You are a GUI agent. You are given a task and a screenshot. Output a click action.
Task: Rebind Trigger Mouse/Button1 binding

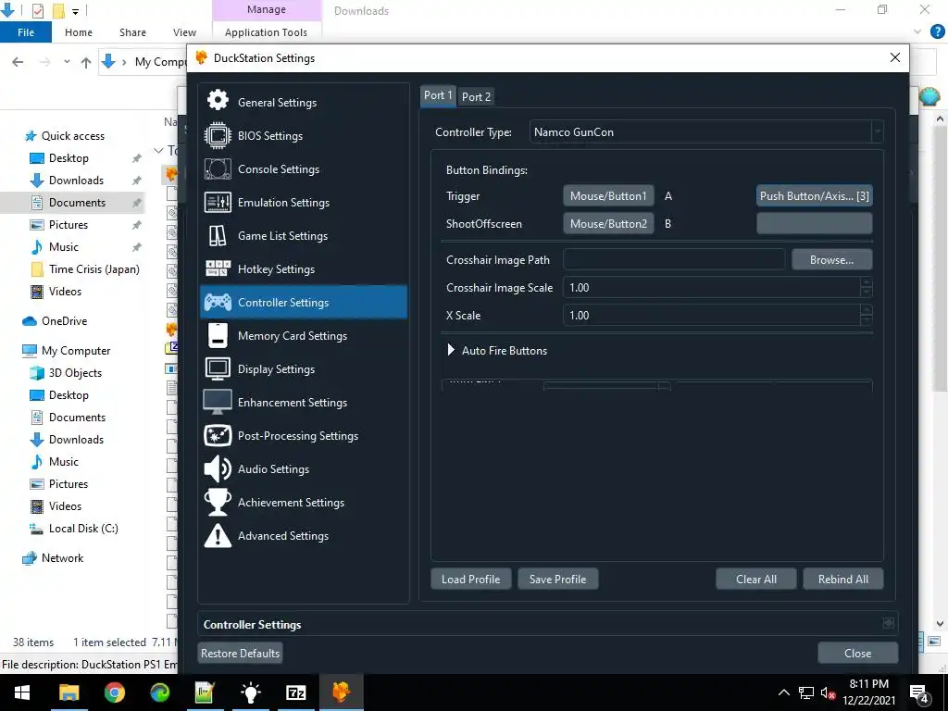[x=608, y=196]
